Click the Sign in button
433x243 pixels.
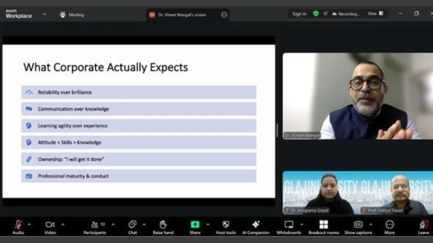pyautogui.click(x=299, y=14)
